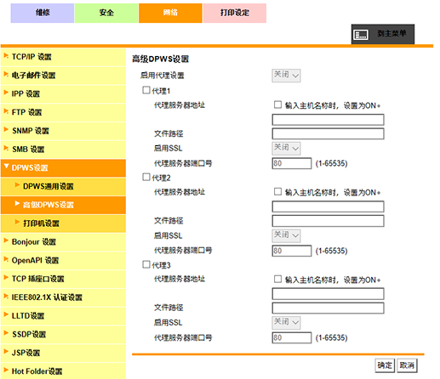Go to SNMP 设置
This screenshot has height=379, width=440.
click(63, 131)
